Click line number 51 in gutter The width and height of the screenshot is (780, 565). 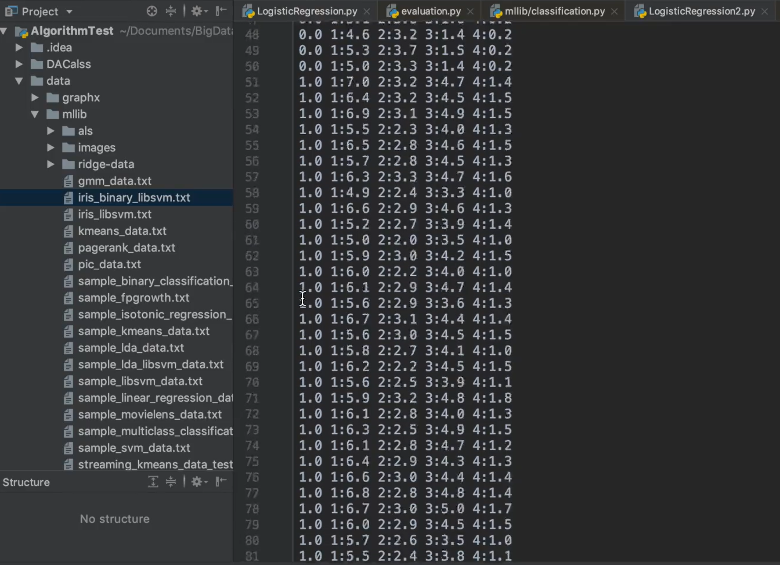point(252,82)
